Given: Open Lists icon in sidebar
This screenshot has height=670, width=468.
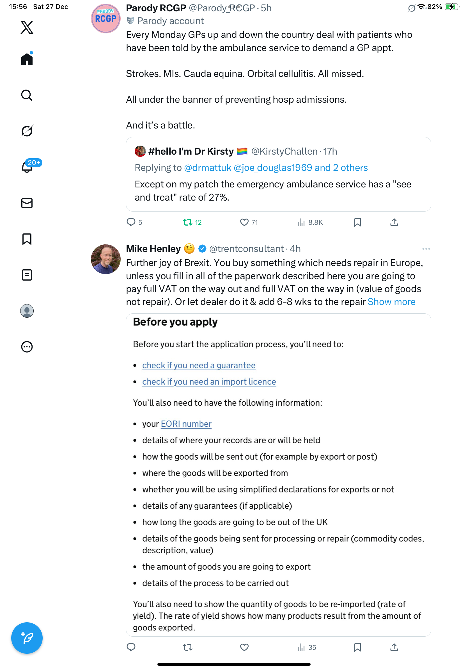Looking at the screenshot, I should click(x=27, y=275).
